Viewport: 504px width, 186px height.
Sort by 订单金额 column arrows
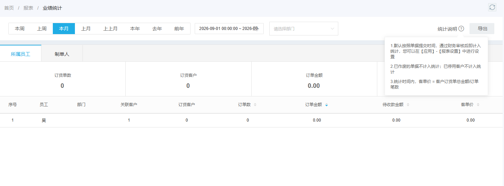pos(327,105)
